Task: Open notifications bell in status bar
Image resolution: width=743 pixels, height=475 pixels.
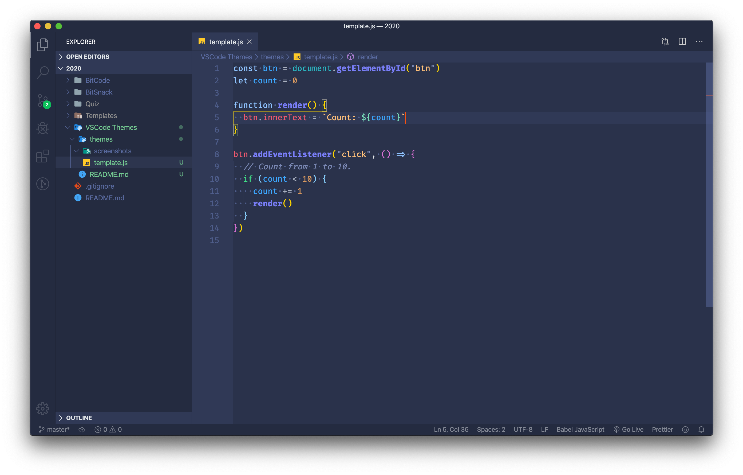Action: pyautogui.click(x=701, y=430)
